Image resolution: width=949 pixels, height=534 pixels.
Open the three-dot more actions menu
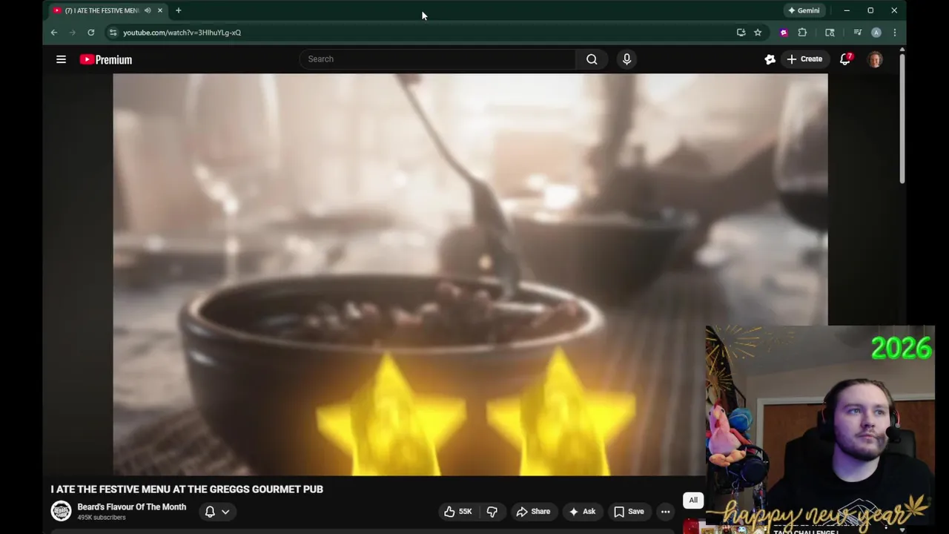pyautogui.click(x=665, y=512)
